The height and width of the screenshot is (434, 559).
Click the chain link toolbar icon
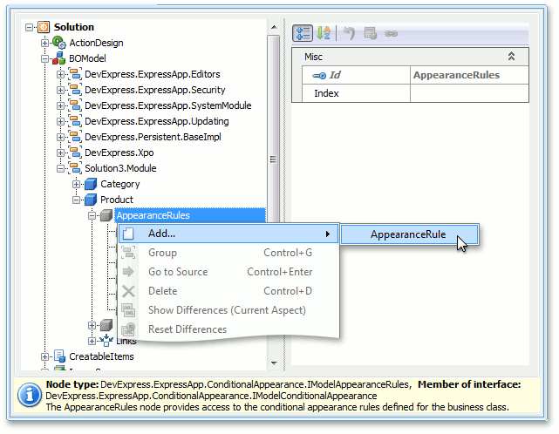[391, 33]
